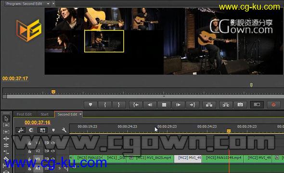This screenshot has height=173, width=284.
Task: Select the Second Edit sequence tab
Action: point(67,114)
